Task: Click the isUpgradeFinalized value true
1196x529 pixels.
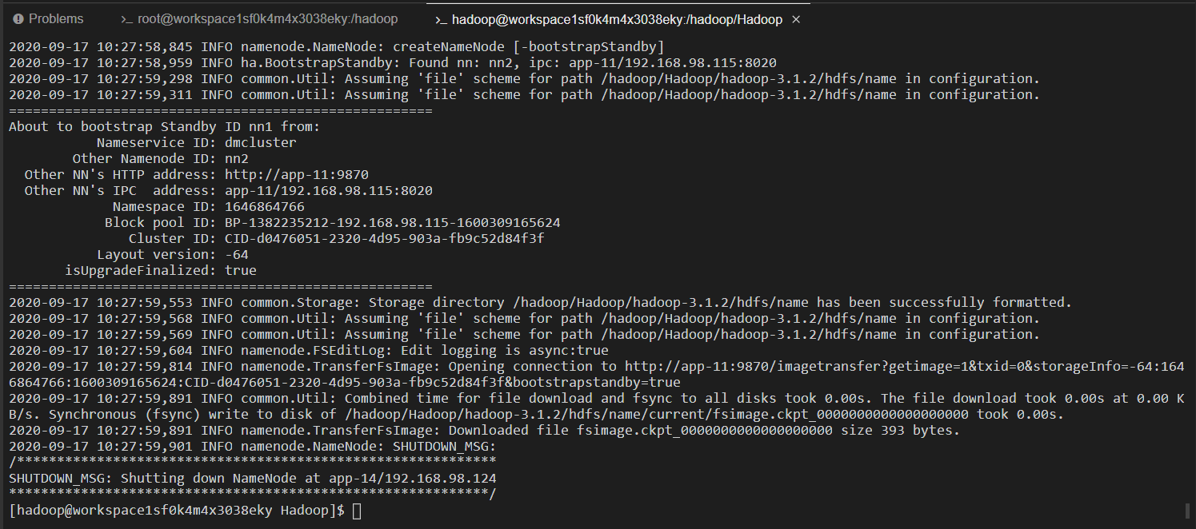Action: (241, 270)
